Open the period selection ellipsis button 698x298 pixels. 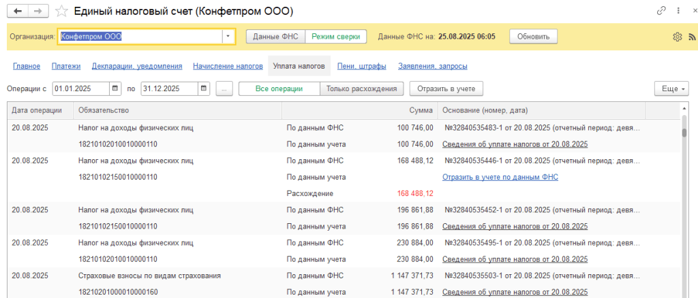(x=224, y=88)
